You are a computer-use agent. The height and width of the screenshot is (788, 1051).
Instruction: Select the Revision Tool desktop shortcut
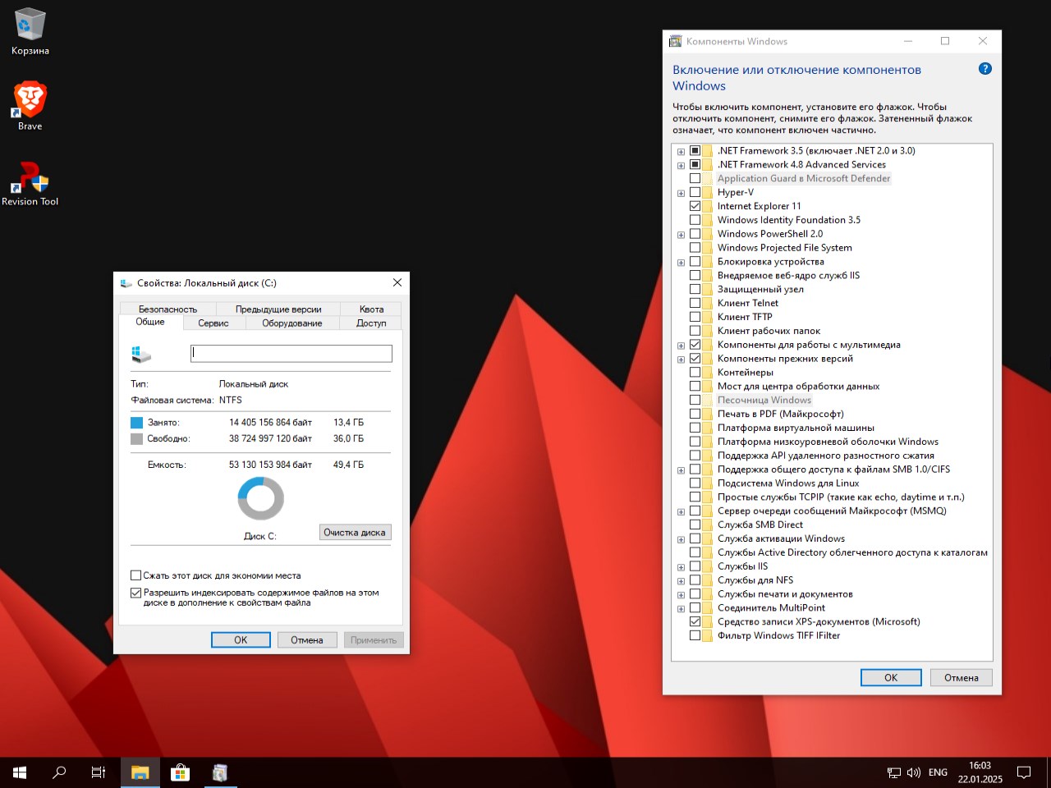(x=30, y=182)
